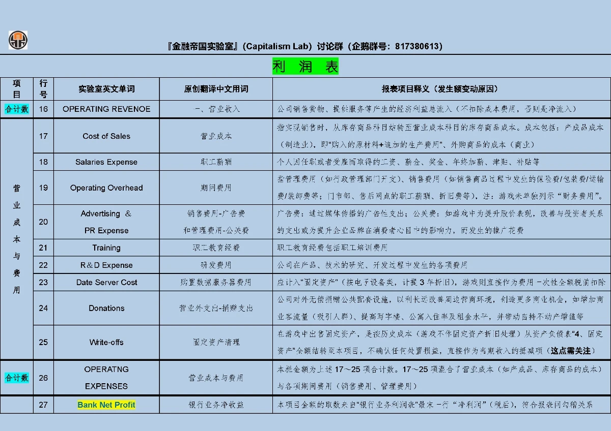Click the yellow highlighted Bank Net Profit cell
The width and height of the screenshot is (611, 431).
tap(106, 405)
